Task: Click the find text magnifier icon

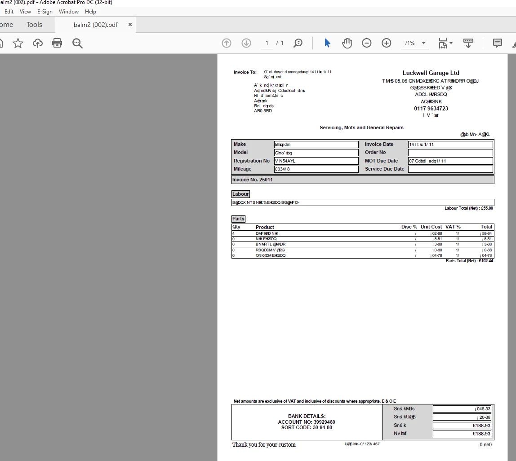Action: [x=77, y=43]
